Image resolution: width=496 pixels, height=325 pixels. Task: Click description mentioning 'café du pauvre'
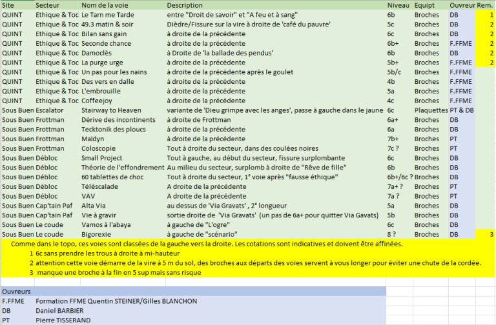(276, 25)
